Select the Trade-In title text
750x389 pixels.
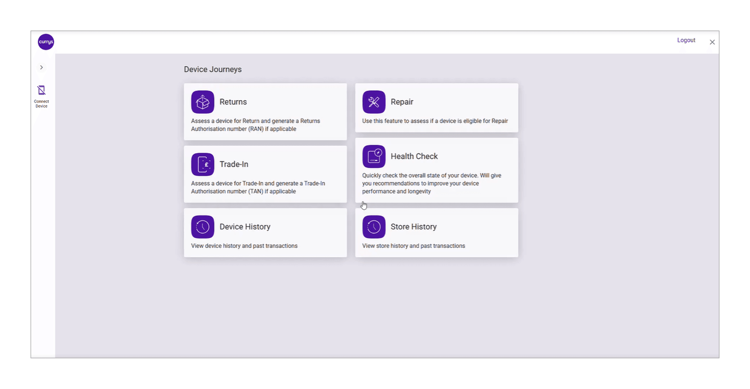(234, 164)
